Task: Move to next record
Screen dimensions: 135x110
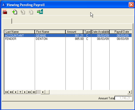Action: click(25, 92)
